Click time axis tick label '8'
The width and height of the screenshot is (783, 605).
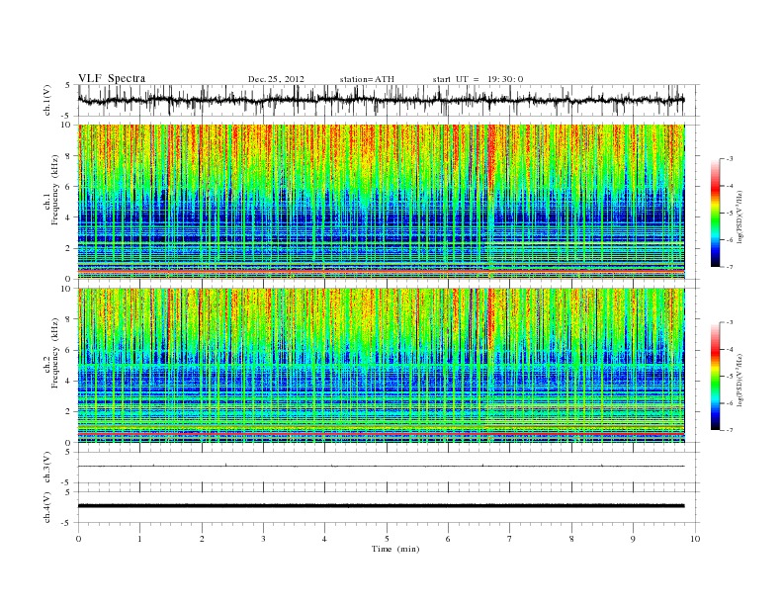click(571, 539)
